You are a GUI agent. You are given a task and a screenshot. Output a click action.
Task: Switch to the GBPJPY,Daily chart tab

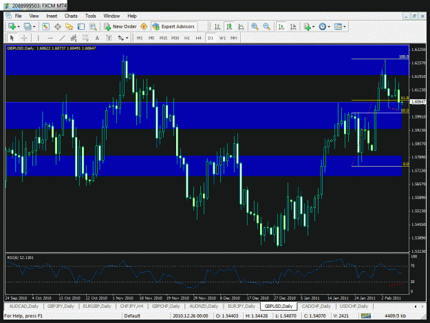click(x=61, y=306)
